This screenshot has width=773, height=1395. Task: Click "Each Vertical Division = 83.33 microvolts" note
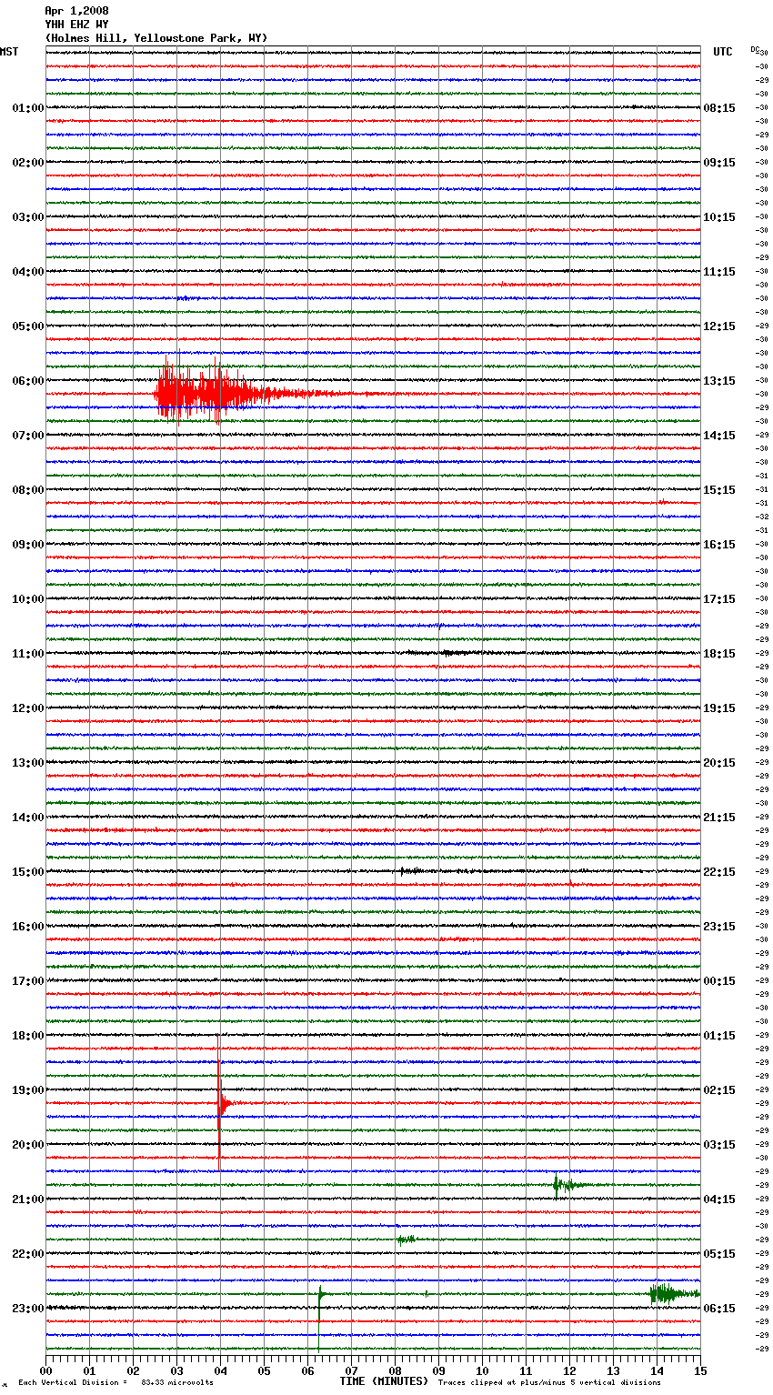[x=115, y=1382]
